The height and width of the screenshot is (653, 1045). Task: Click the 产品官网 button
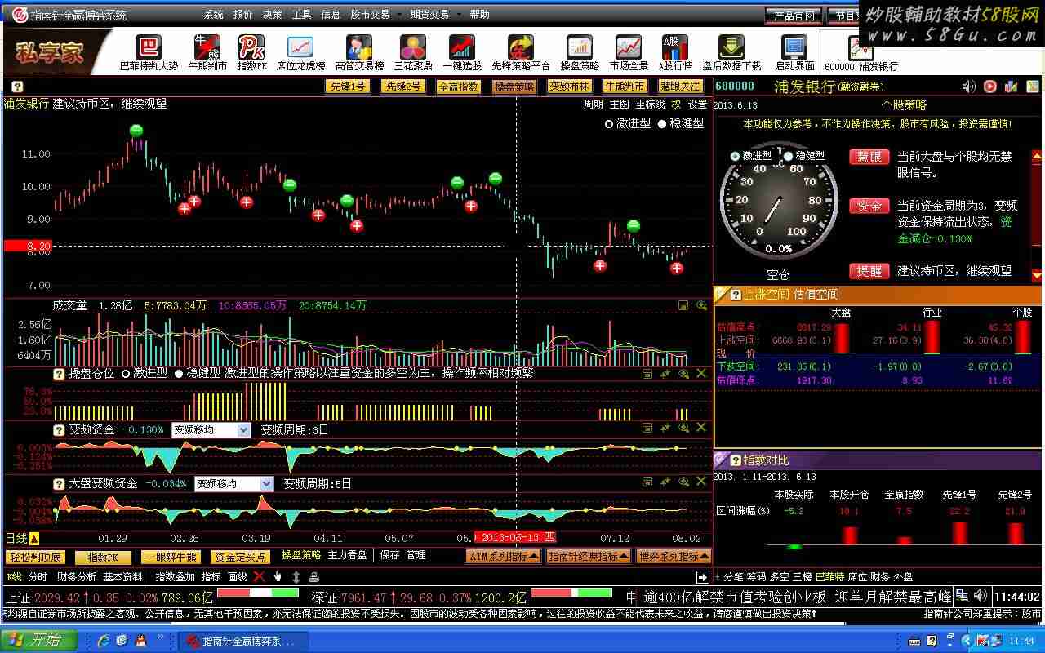(x=794, y=16)
